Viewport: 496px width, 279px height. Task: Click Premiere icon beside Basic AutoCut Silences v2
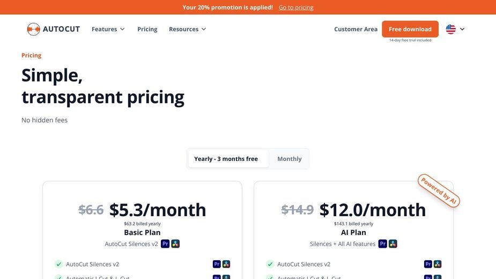(217, 264)
